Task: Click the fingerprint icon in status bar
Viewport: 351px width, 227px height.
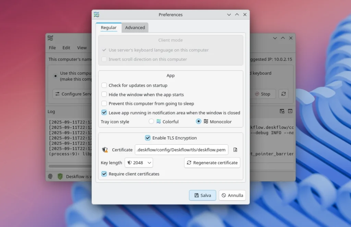Action: point(50,177)
